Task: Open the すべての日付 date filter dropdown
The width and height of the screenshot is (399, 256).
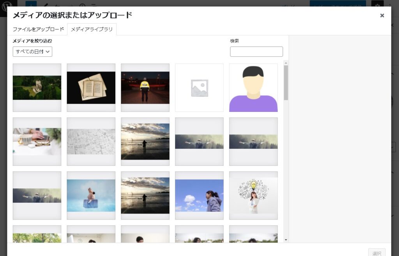Action: pyautogui.click(x=32, y=52)
